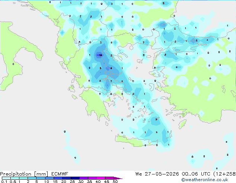Select the 25–30 mm dark navy swatch
236x183 pixels.
[x=75, y=178]
